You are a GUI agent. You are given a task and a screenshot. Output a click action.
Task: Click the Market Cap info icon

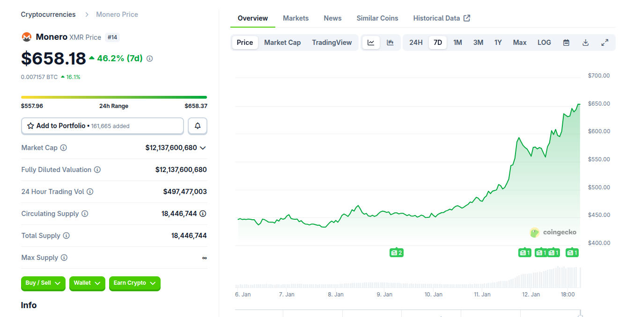[x=64, y=148]
